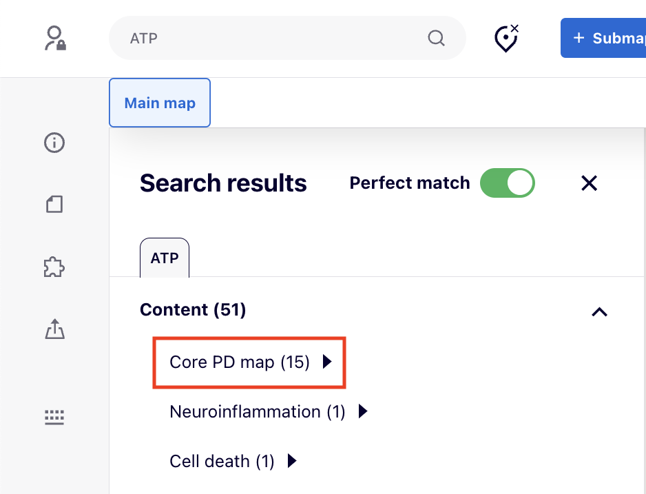Close the Search results panel

point(589,183)
